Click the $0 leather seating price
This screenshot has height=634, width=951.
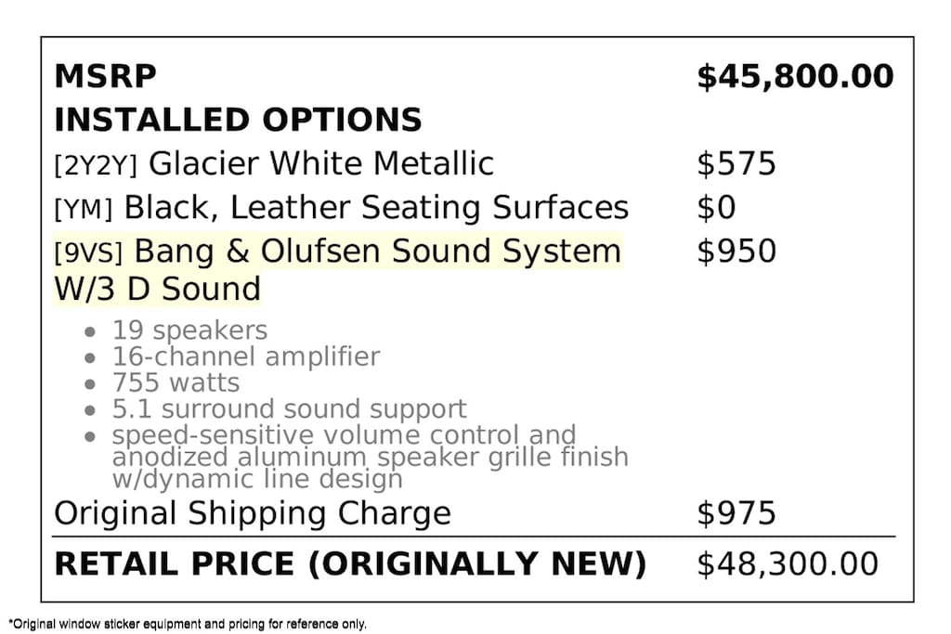(716, 208)
